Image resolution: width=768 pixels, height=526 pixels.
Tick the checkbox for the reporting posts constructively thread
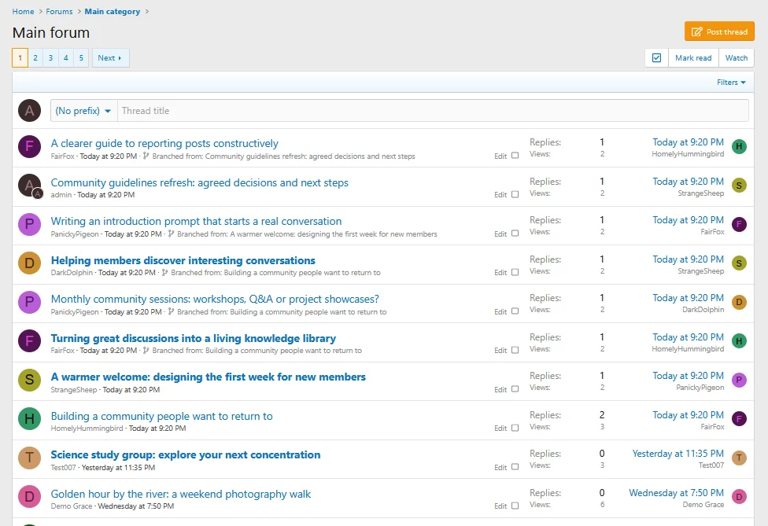[515, 156]
